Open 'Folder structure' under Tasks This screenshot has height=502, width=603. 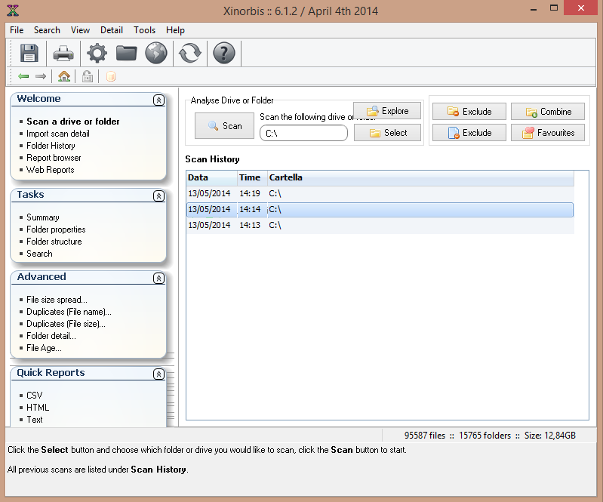tap(54, 242)
